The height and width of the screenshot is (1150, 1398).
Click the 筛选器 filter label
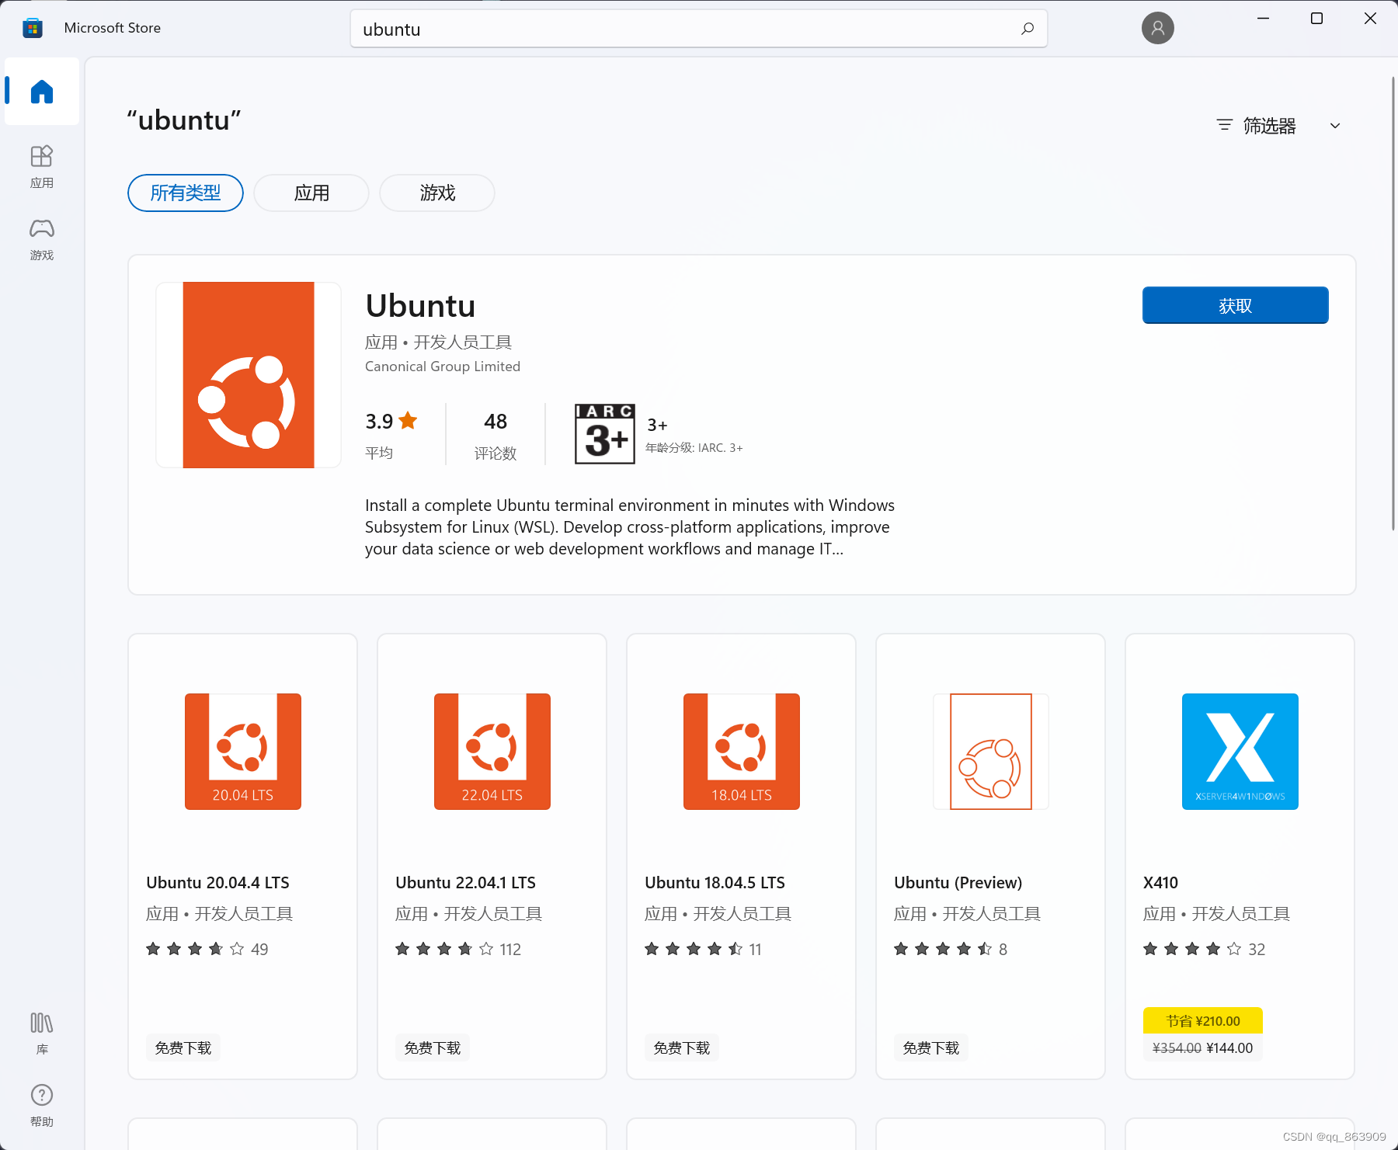coord(1269,126)
